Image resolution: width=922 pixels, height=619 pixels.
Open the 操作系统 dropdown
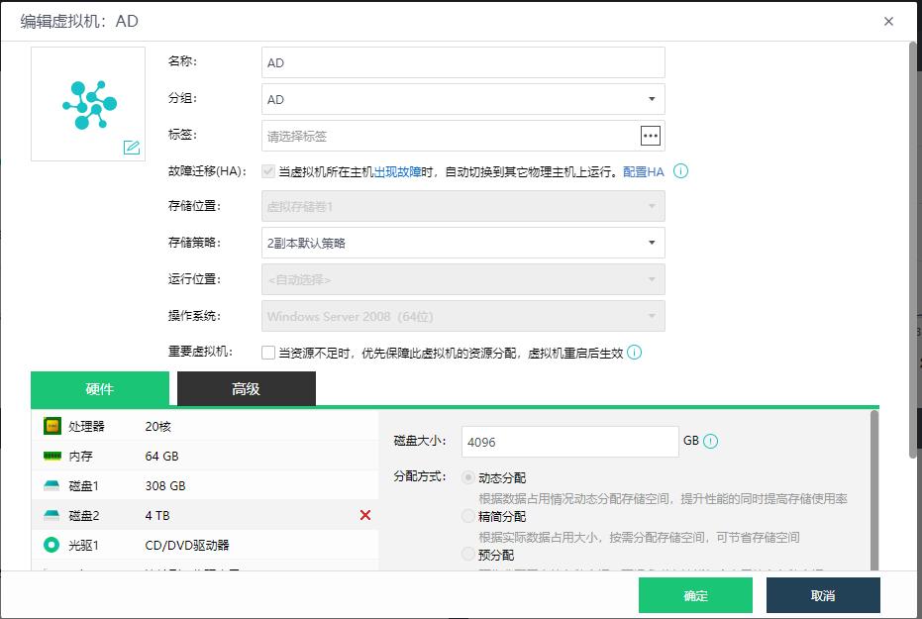pos(652,315)
